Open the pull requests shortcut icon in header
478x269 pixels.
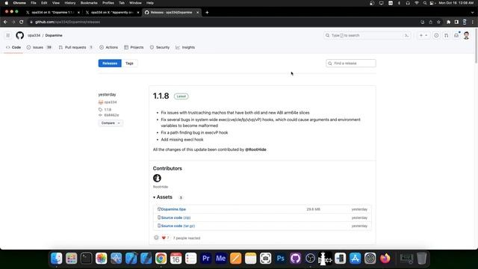[447, 35]
